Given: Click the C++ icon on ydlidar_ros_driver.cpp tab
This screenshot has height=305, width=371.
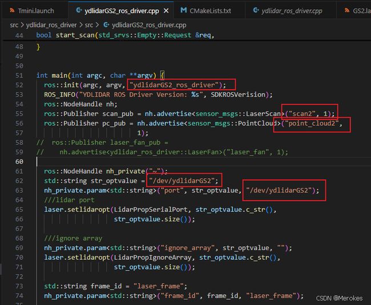Looking at the screenshot, I should point(256,10).
